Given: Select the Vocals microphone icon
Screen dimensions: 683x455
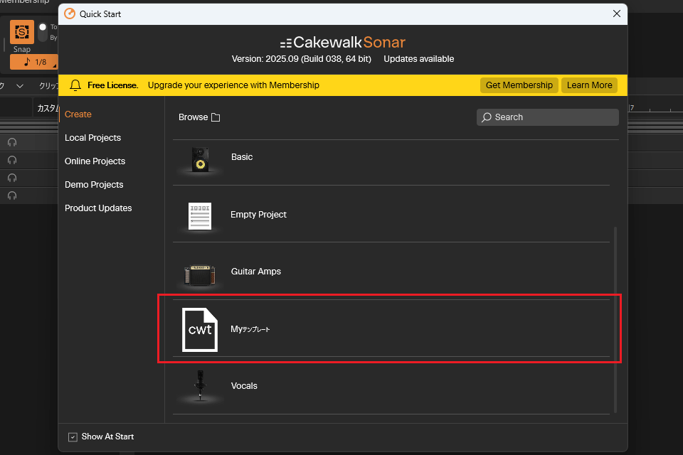Looking at the screenshot, I should [x=200, y=386].
